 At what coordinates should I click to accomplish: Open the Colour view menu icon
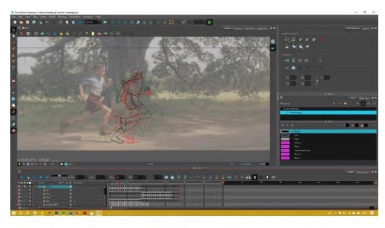point(281,98)
